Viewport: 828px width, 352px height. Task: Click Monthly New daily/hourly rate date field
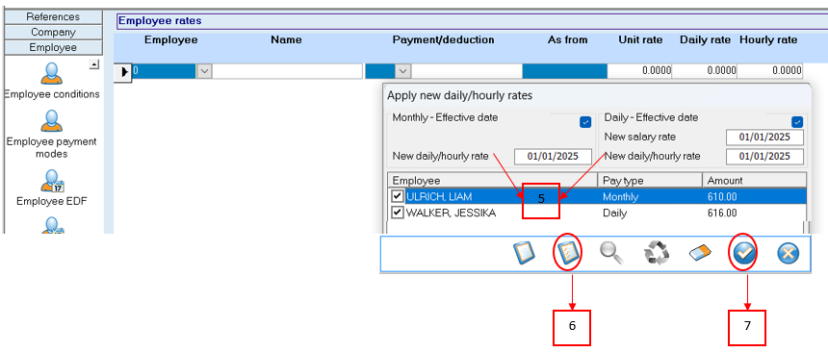(x=553, y=156)
